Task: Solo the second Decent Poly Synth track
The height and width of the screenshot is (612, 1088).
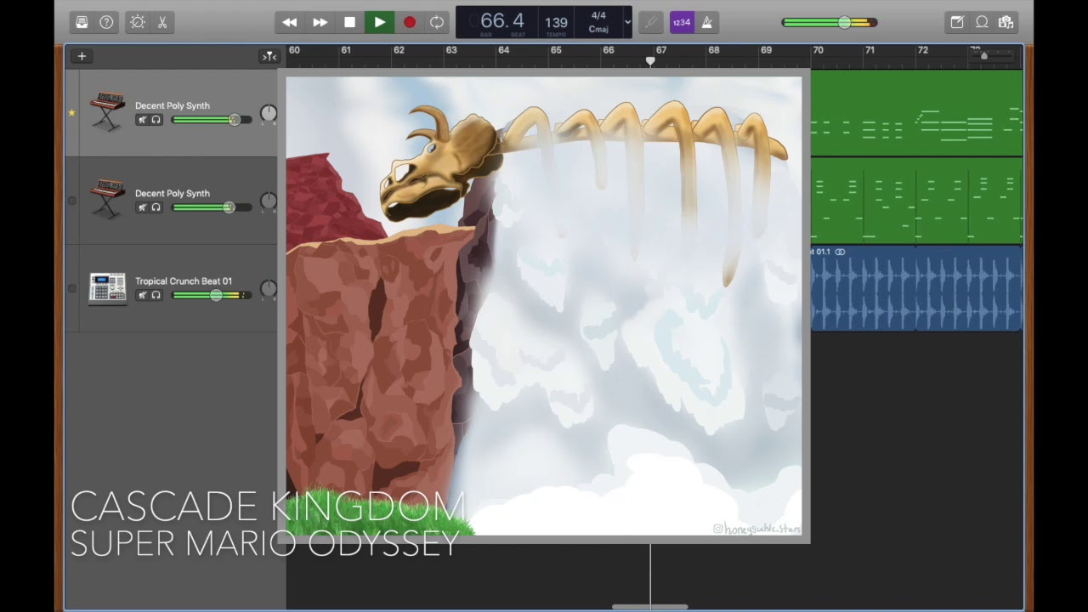Action: click(156, 207)
